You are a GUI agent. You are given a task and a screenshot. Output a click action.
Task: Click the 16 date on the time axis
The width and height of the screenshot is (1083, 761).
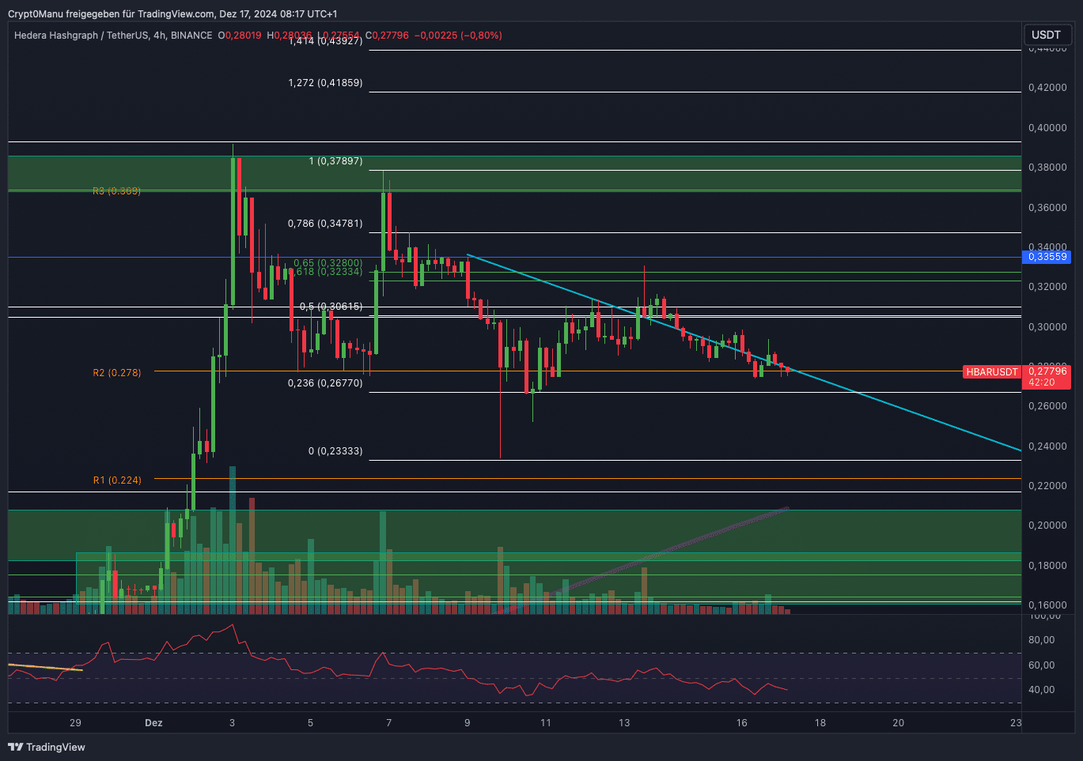pyautogui.click(x=741, y=722)
